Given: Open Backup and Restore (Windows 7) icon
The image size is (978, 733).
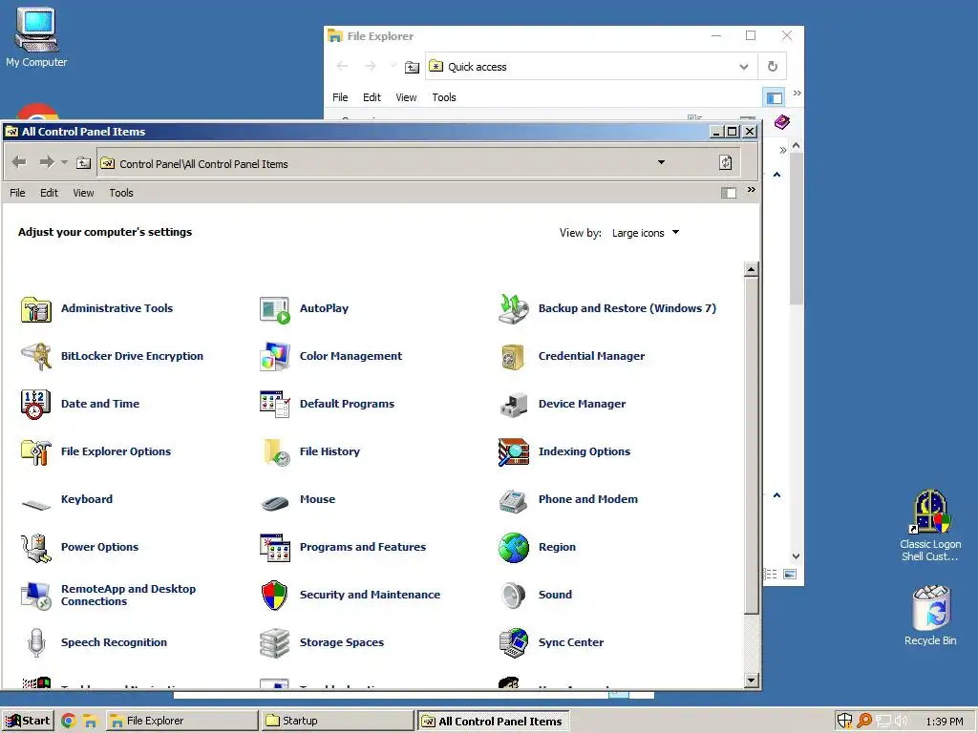Looking at the screenshot, I should 513,309.
